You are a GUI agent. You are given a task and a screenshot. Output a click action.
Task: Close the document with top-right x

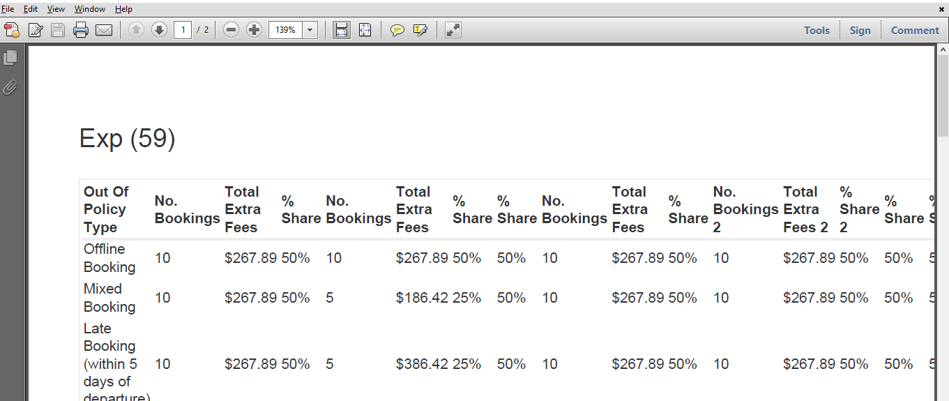(x=942, y=9)
